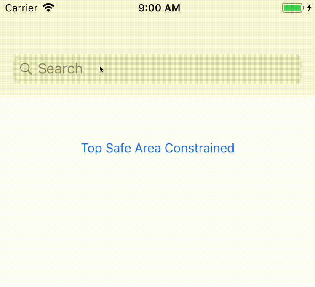Click the separator line under navigation bar

(157, 97)
